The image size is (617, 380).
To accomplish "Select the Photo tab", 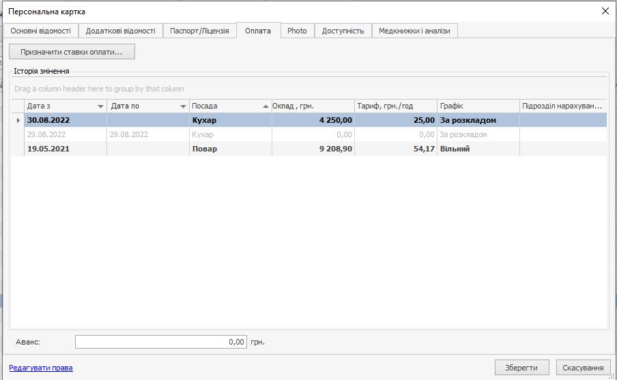I will tap(297, 31).
